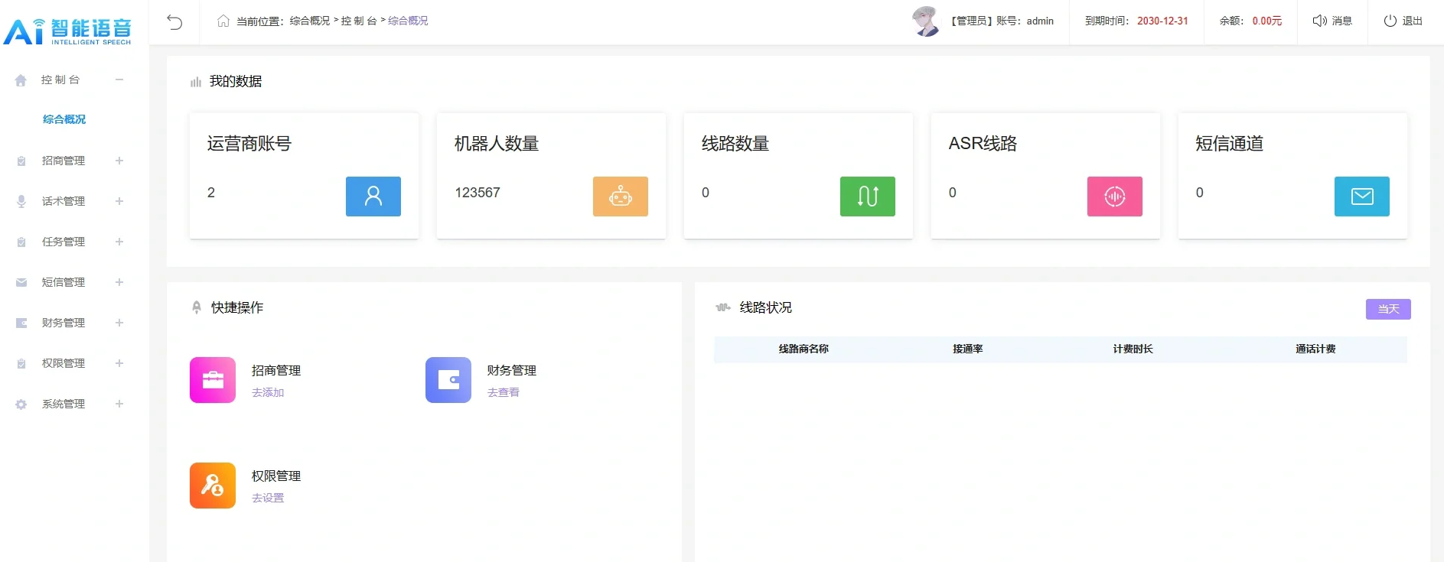Click the purple wallet icon for 财务管理
This screenshot has height=562, width=1444.
coord(448,380)
